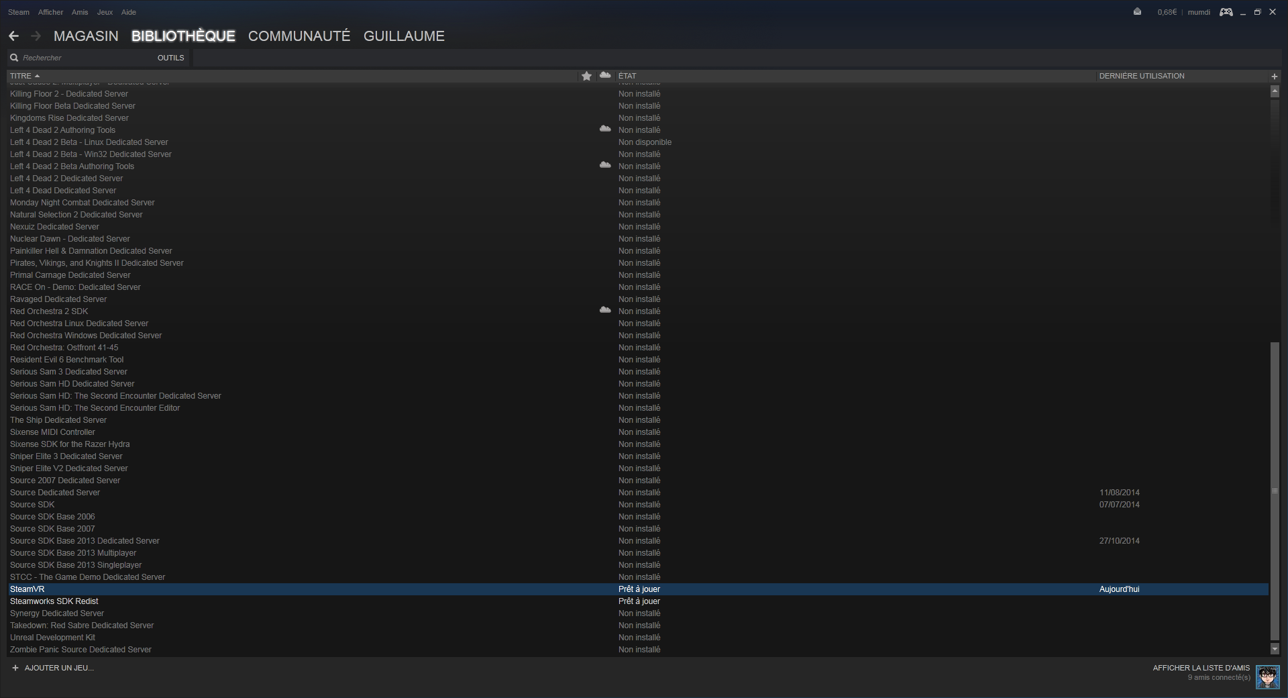This screenshot has width=1288, height=698.
Task: Switch to the BIBLIOTHÈQUE tab
Action: click(x=183, y=36)
